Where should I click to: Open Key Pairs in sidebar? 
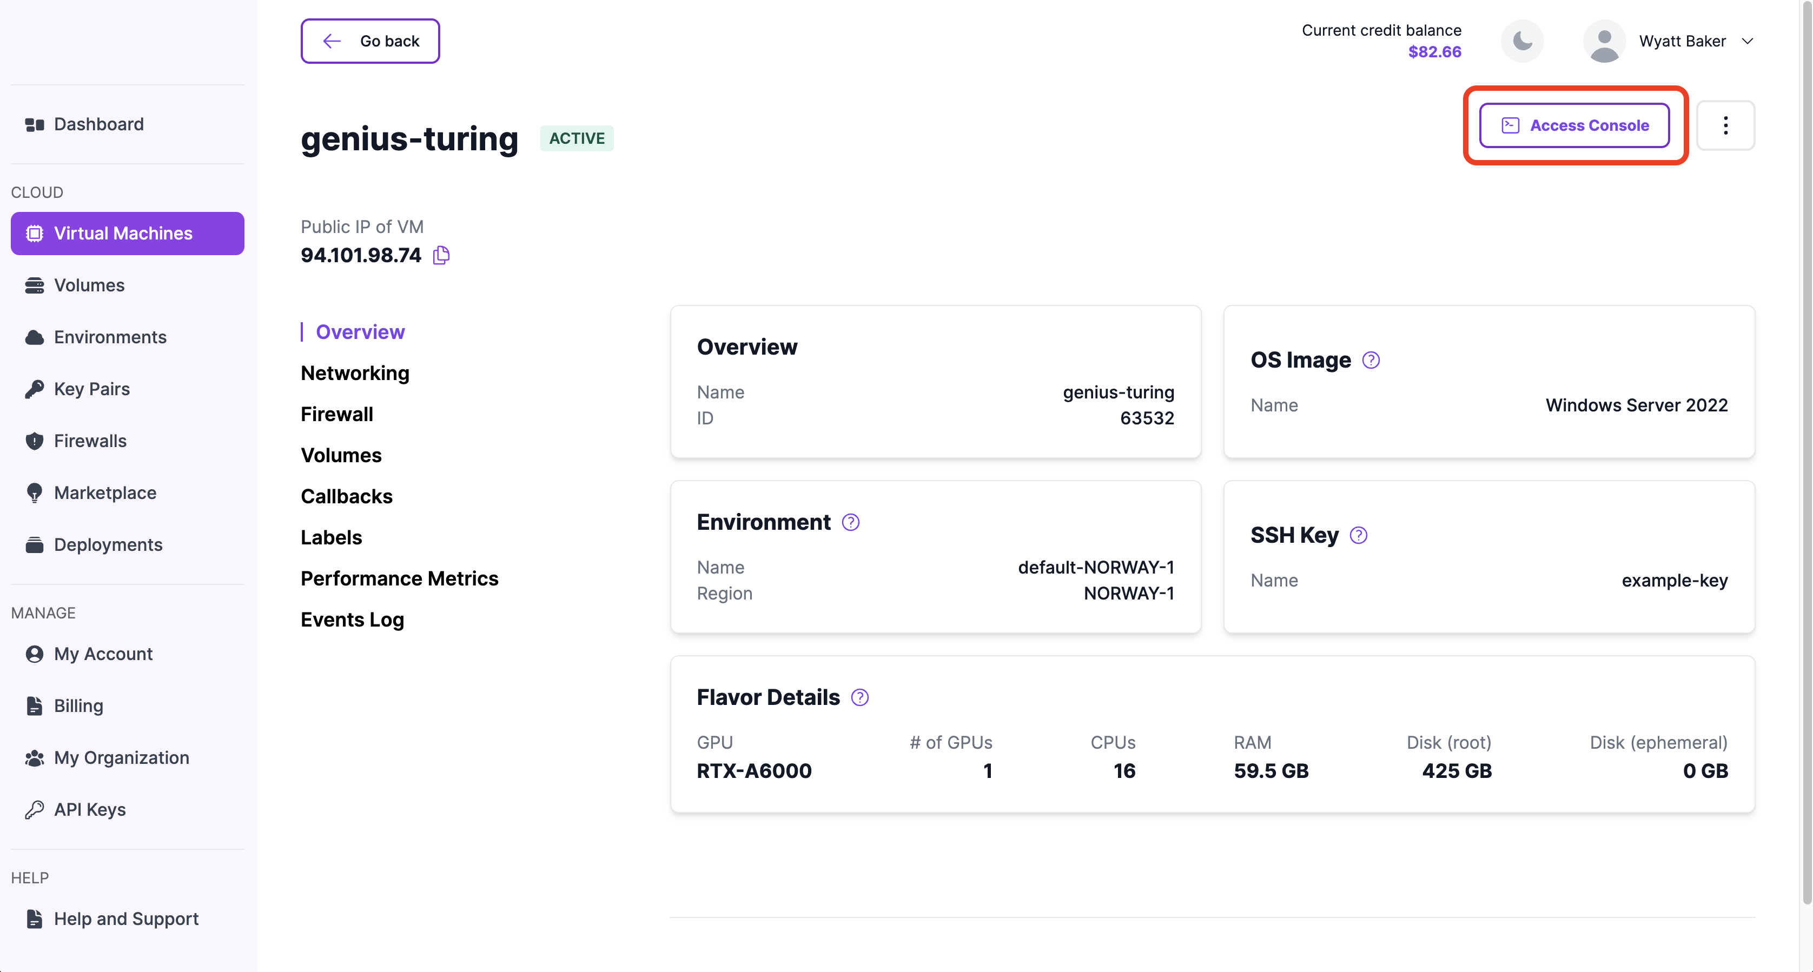(x=91, y=389)
